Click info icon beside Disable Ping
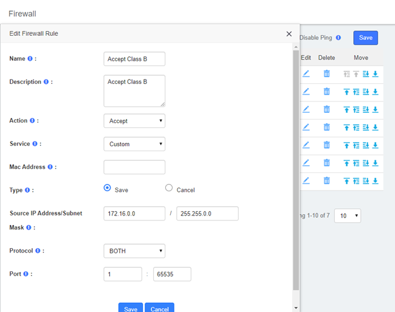This screenshot has height=312, width=395. tap(338, 38)
